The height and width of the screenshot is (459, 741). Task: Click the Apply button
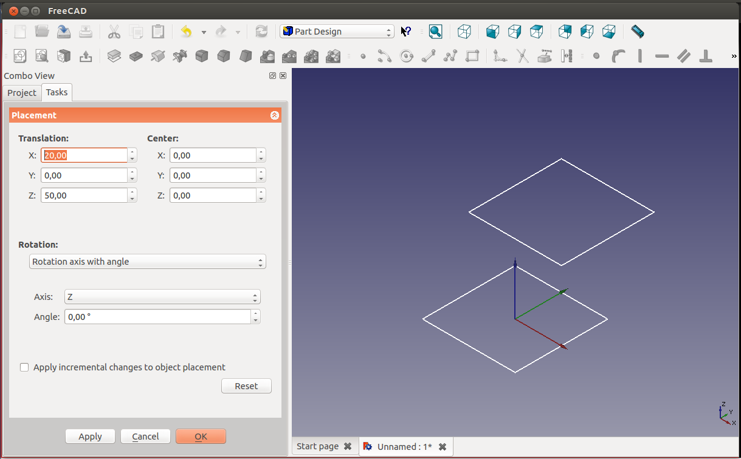tap(90, 437)
